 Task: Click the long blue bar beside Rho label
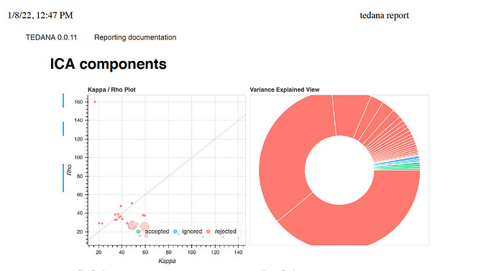point(63,178)
